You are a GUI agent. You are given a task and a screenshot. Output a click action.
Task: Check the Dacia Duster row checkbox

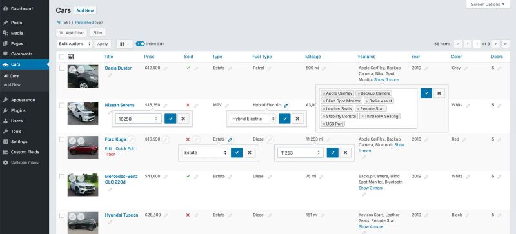click(x=62, y=68)
